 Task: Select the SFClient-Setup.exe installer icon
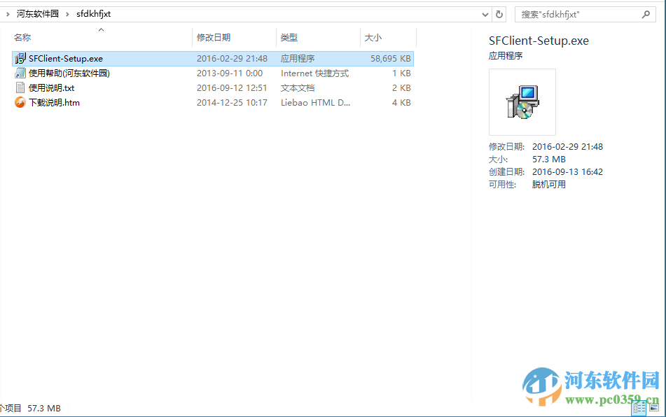click(20, 59)
